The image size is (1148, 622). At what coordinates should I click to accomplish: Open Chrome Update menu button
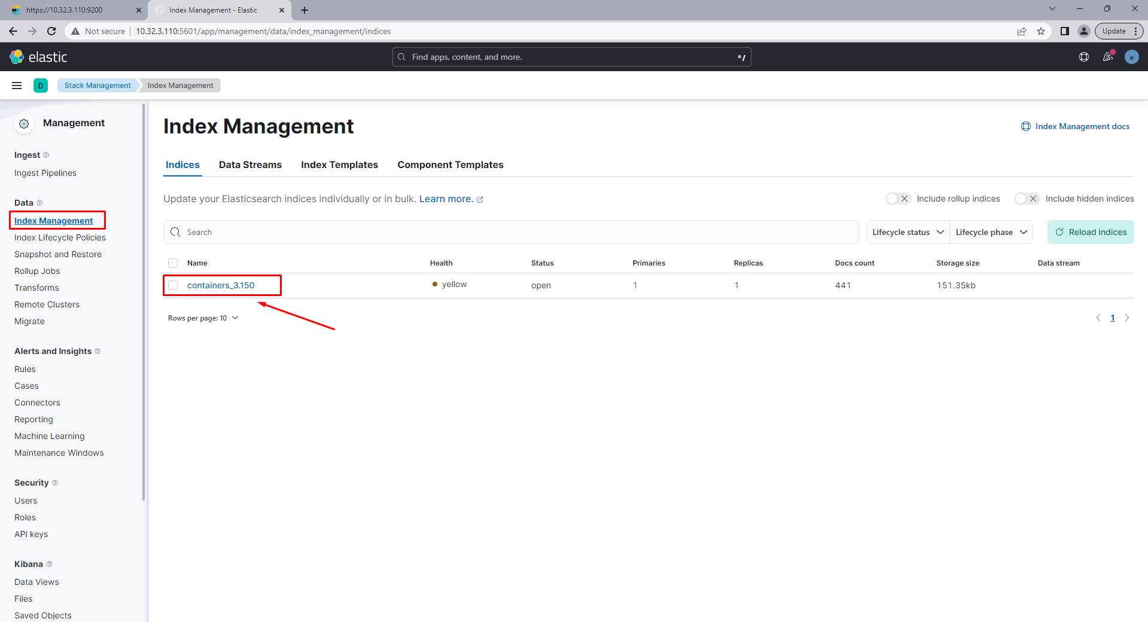[x=1119, y=31]
